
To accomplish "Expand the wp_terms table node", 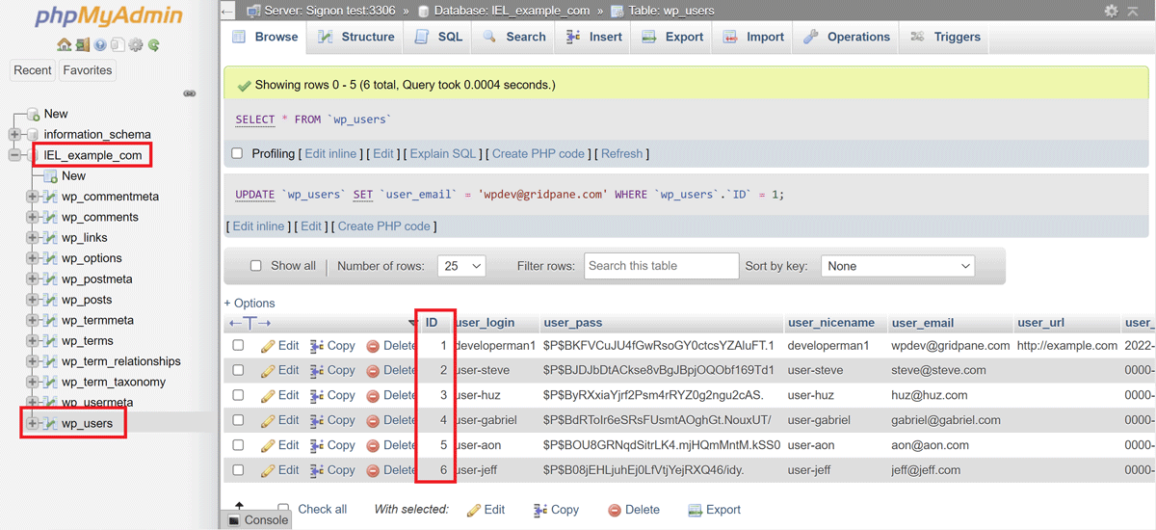I will 33,341.
